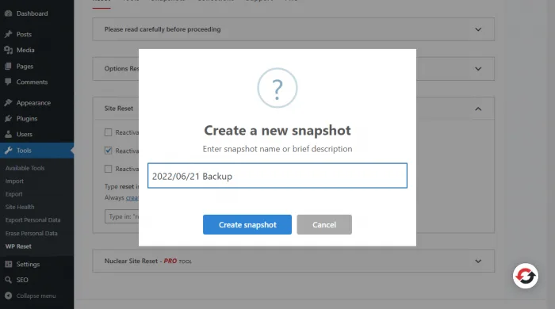The width and height of the screenshot is (555, 309).
Task: Select the Tools menu item
Action: click(x=36, y=151)
